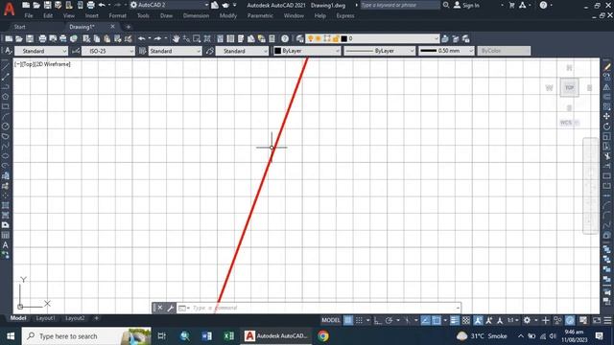The height and width of the screenshot is (345, 614).
Task: Open the Help question mark icon
Action: pyautogui.click(x=285, y=38)
